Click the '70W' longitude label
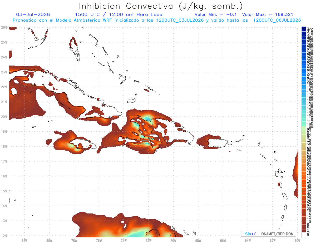The width and height of the screenshot is (316, 244). click(x=173, y=240)
